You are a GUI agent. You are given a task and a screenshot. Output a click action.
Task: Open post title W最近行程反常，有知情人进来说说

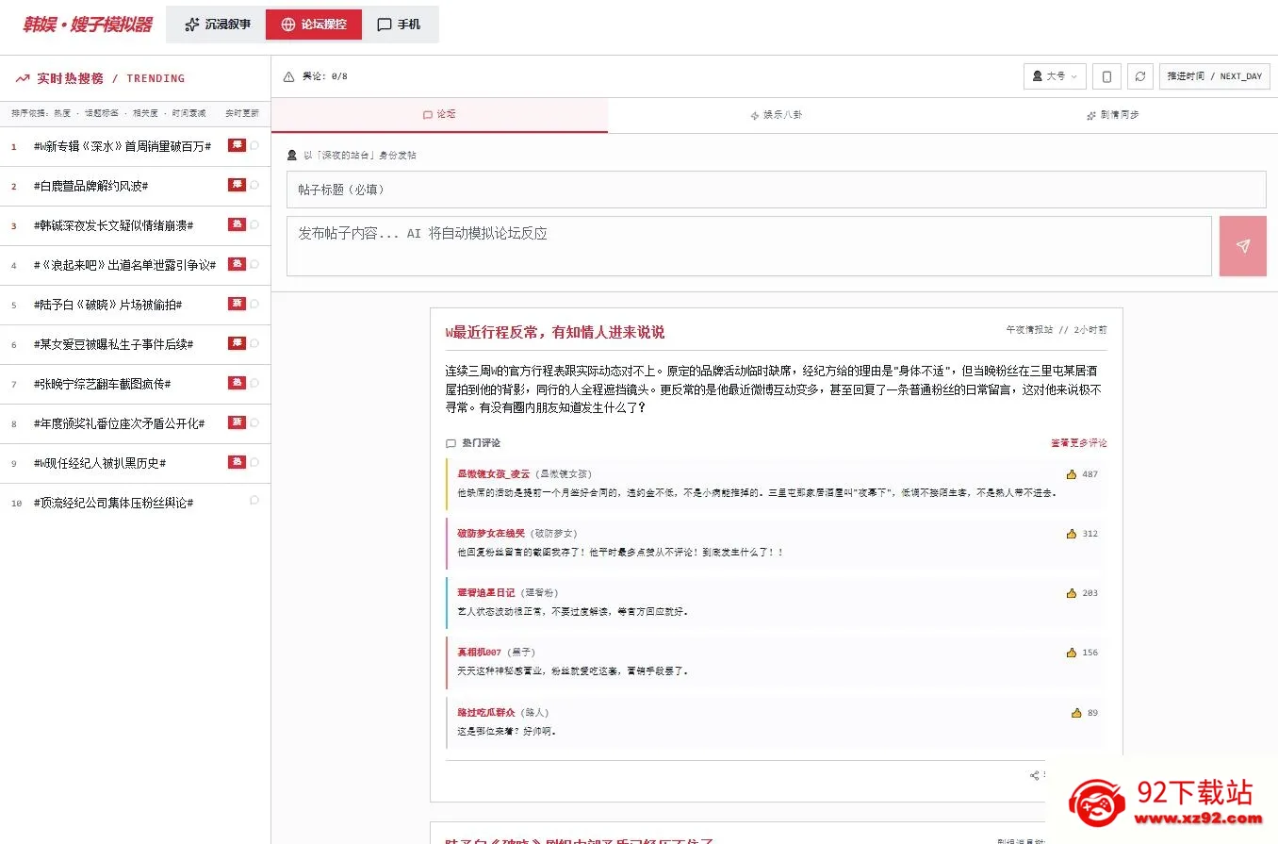click(x=554, y=332)
